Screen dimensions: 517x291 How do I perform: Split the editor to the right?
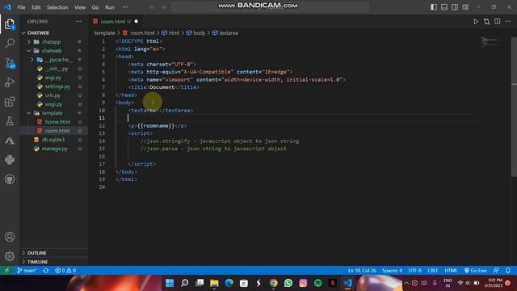[498, 22]
